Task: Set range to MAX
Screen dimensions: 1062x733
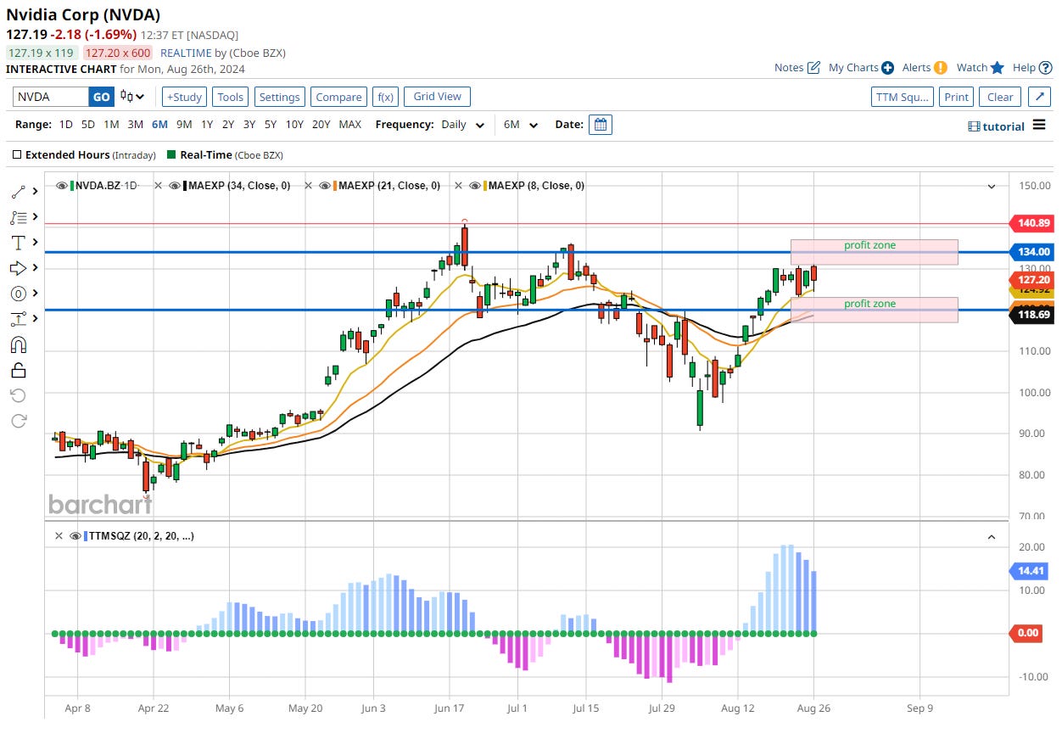Action: [349, 125]
